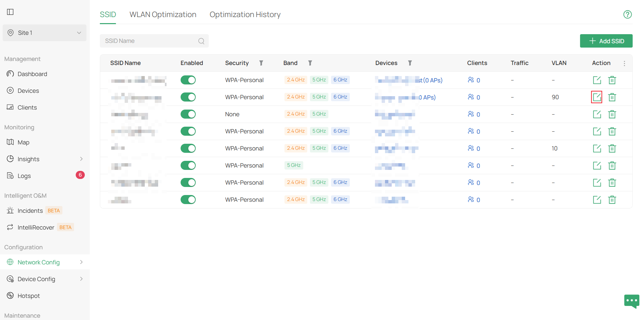This screenshot has height=320, width=642.
Task: Expand the Insights menu
Action: (x=45, y=159)
